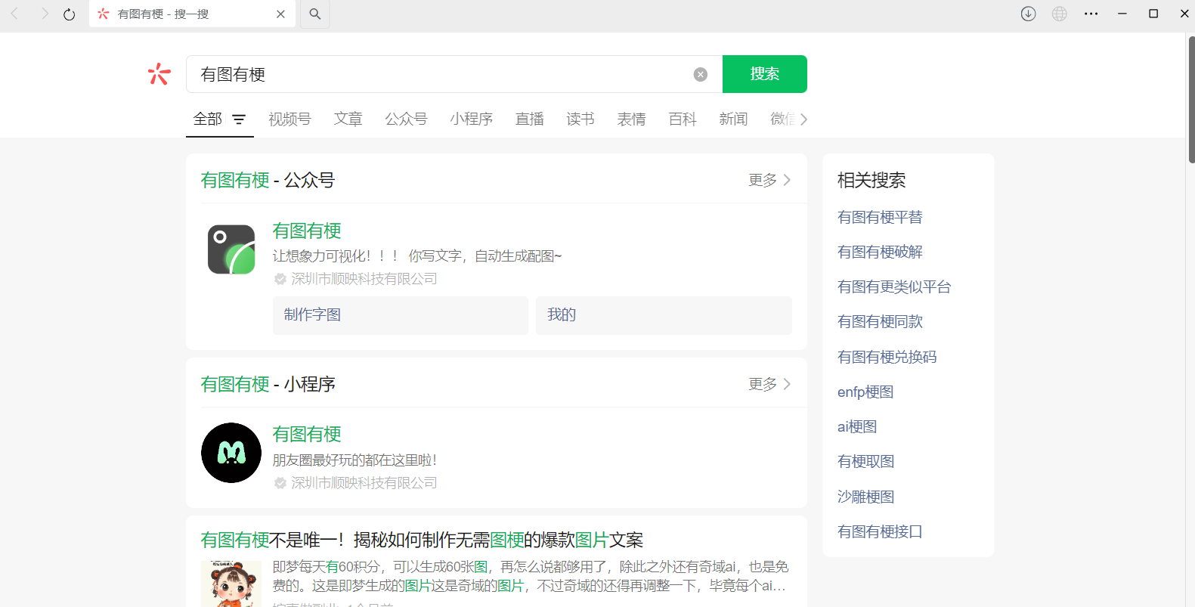Open article 有图有梗不是唯一 headline
1195x607 pixels.
pyautogui.click(x=422, y=540)
